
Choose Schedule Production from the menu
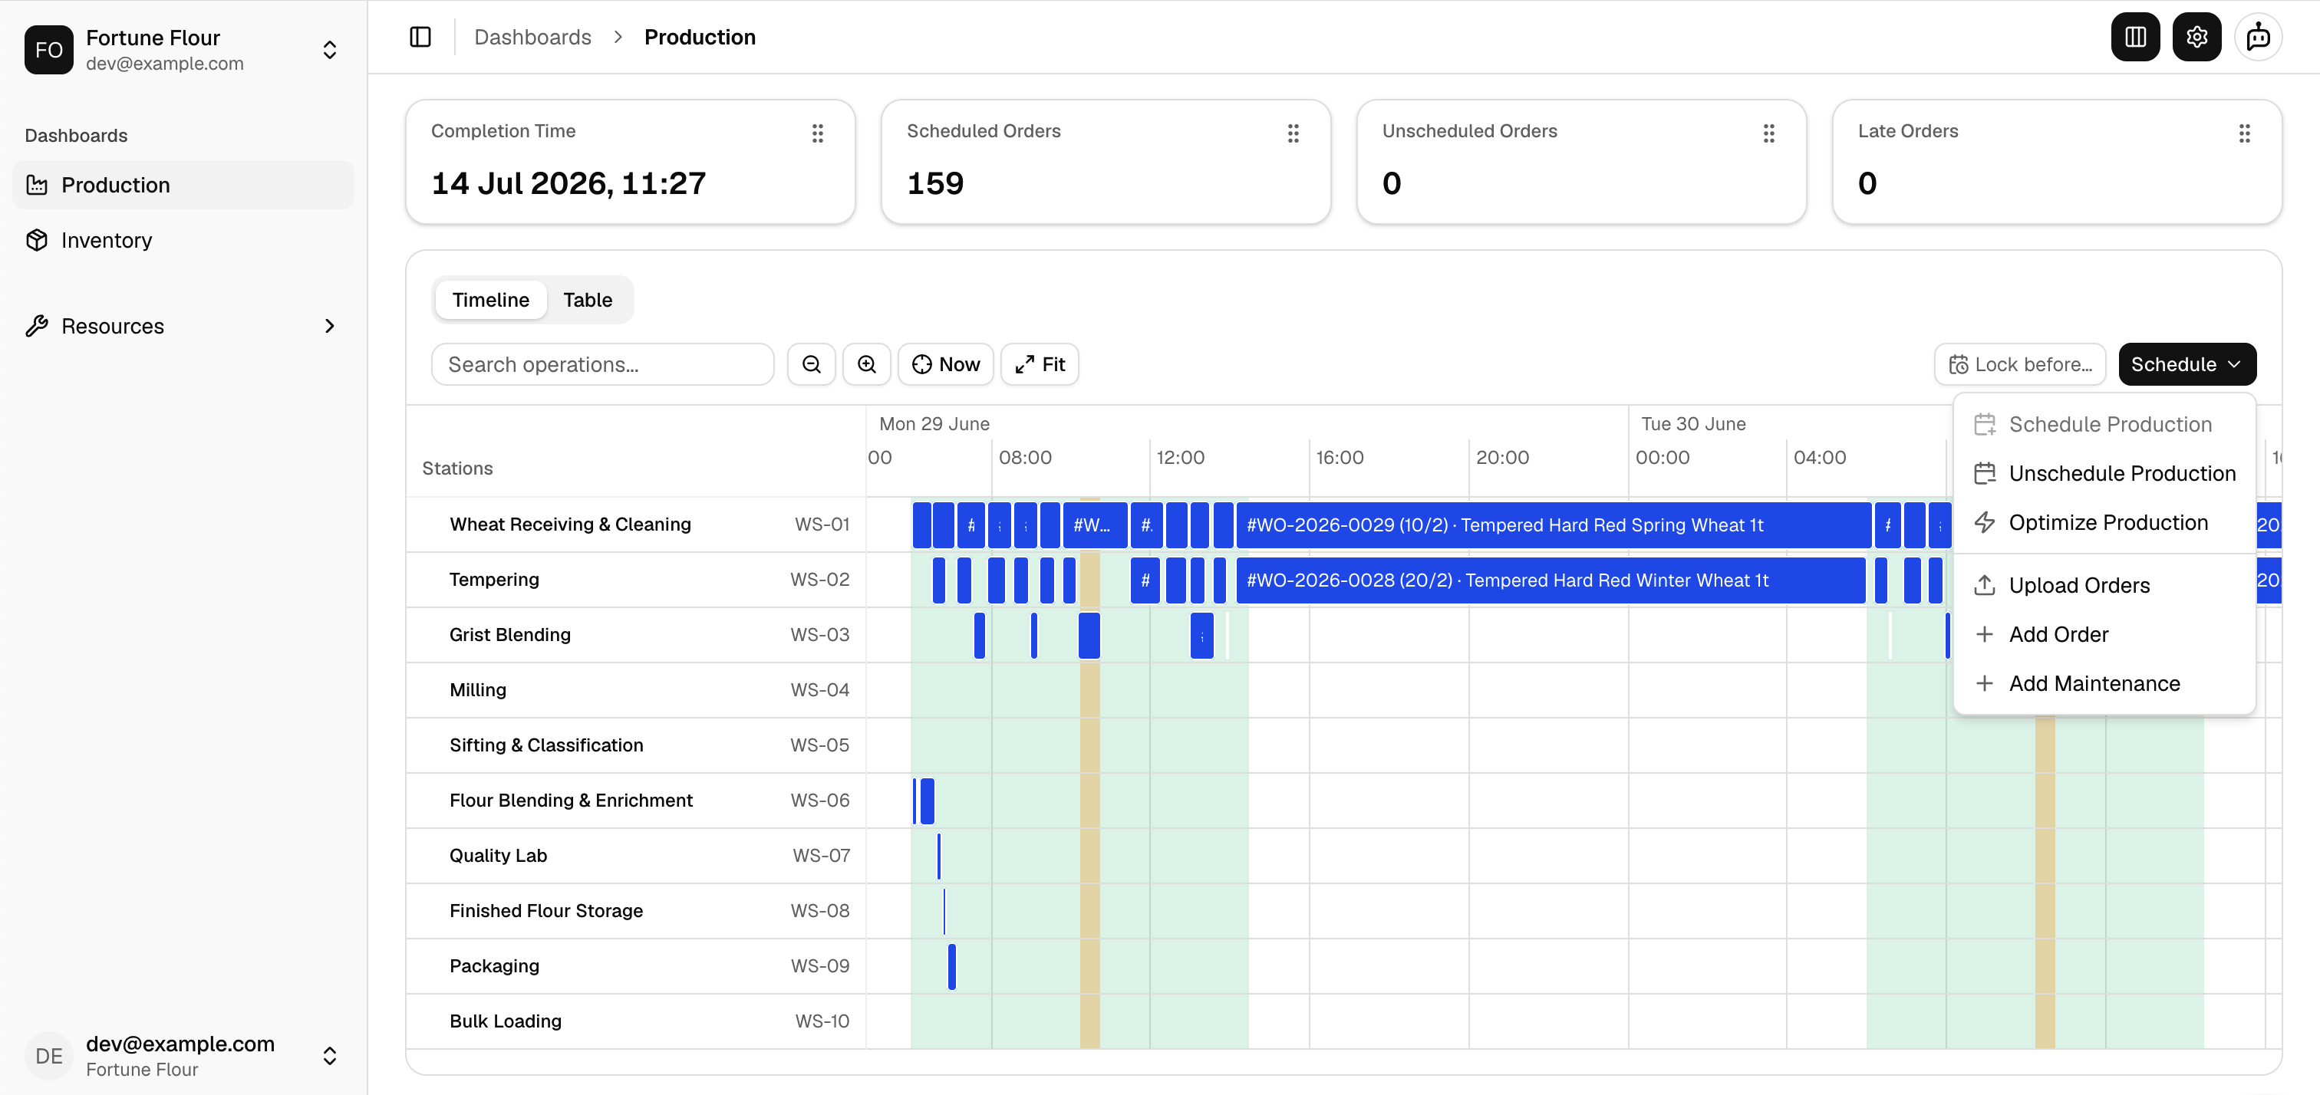2104,424
